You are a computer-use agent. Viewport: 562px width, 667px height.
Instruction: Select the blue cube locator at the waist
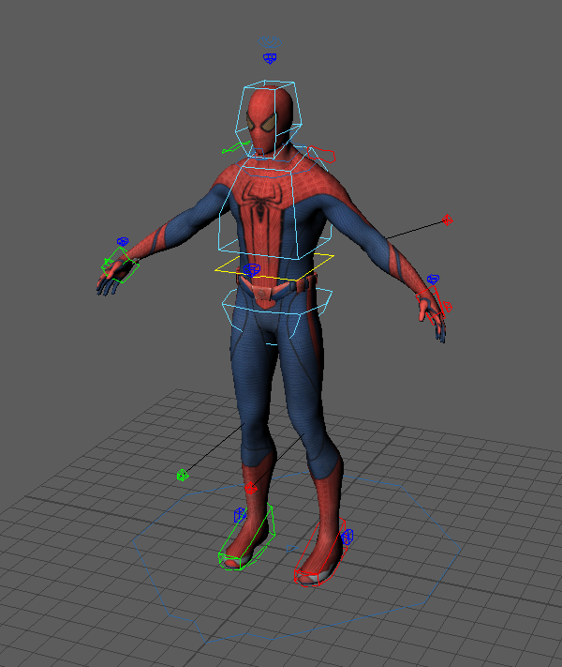coord(251,269)
